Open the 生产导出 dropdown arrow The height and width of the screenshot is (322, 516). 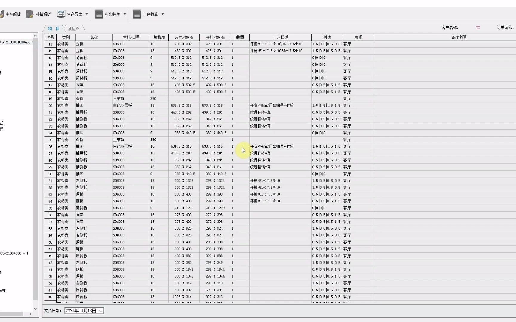click(87, 14)
